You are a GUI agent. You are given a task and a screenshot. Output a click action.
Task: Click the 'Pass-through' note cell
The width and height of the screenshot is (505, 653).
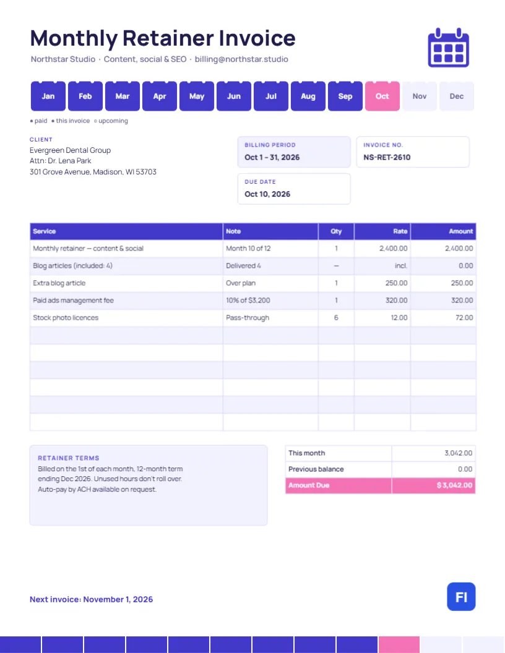point(270,318)
